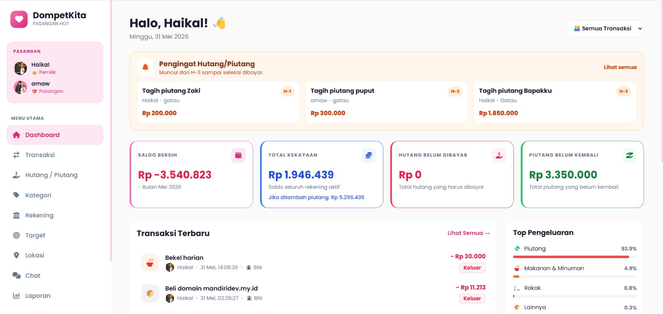Open the Semua Transaksi dropdown
663x314 pixels.
pyautogui.click(x=605, y=29)
